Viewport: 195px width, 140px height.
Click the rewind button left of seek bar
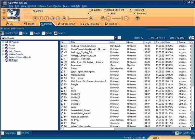64,18
